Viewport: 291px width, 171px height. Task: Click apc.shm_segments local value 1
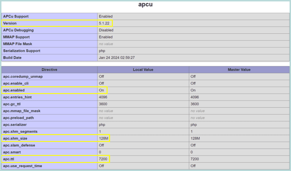point(100,132)
